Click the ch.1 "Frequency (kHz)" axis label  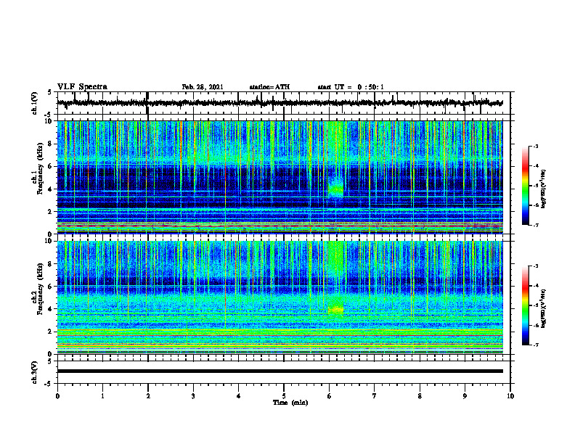40,168
